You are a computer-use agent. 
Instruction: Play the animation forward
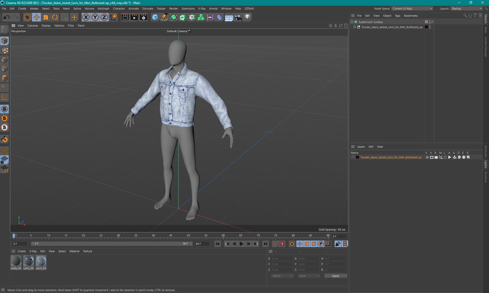[x=241, y=244]
